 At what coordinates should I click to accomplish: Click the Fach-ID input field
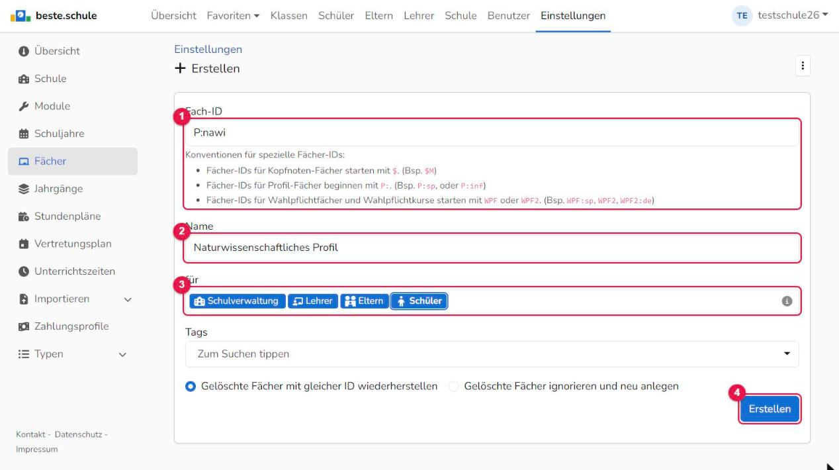tap(492, 132)
